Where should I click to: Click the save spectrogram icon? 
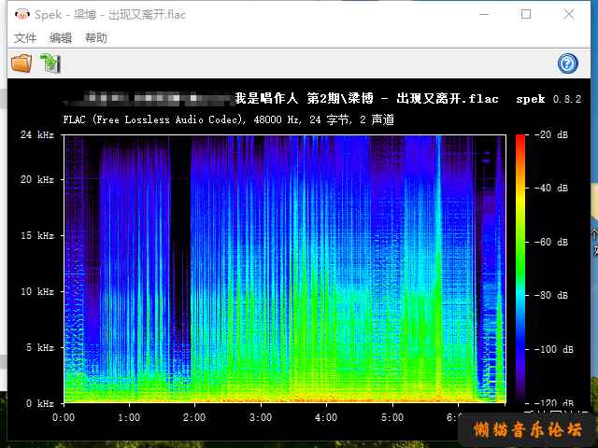pos(50,63)
